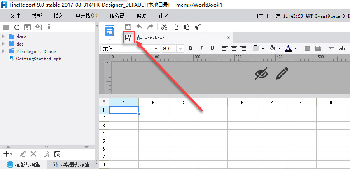Select row header 5

[104, 141]
